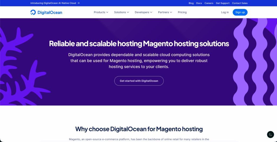Expand the Partners menu
The height and width of the screenshot is (142, 277).
tap(165, 12)
